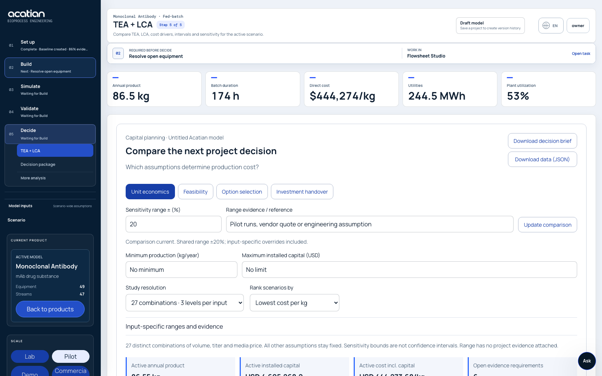This screenshot has width=602, height=376.
Task: Click the 02 step badge in the task banner
Action: 118,53
